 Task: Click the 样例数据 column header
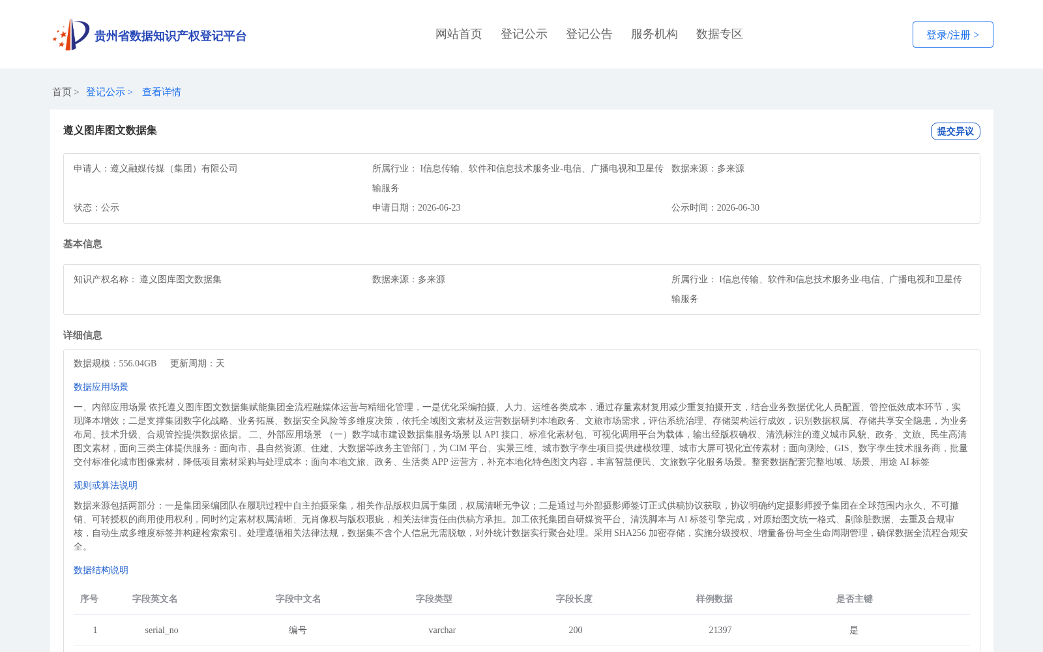[714, 599]
